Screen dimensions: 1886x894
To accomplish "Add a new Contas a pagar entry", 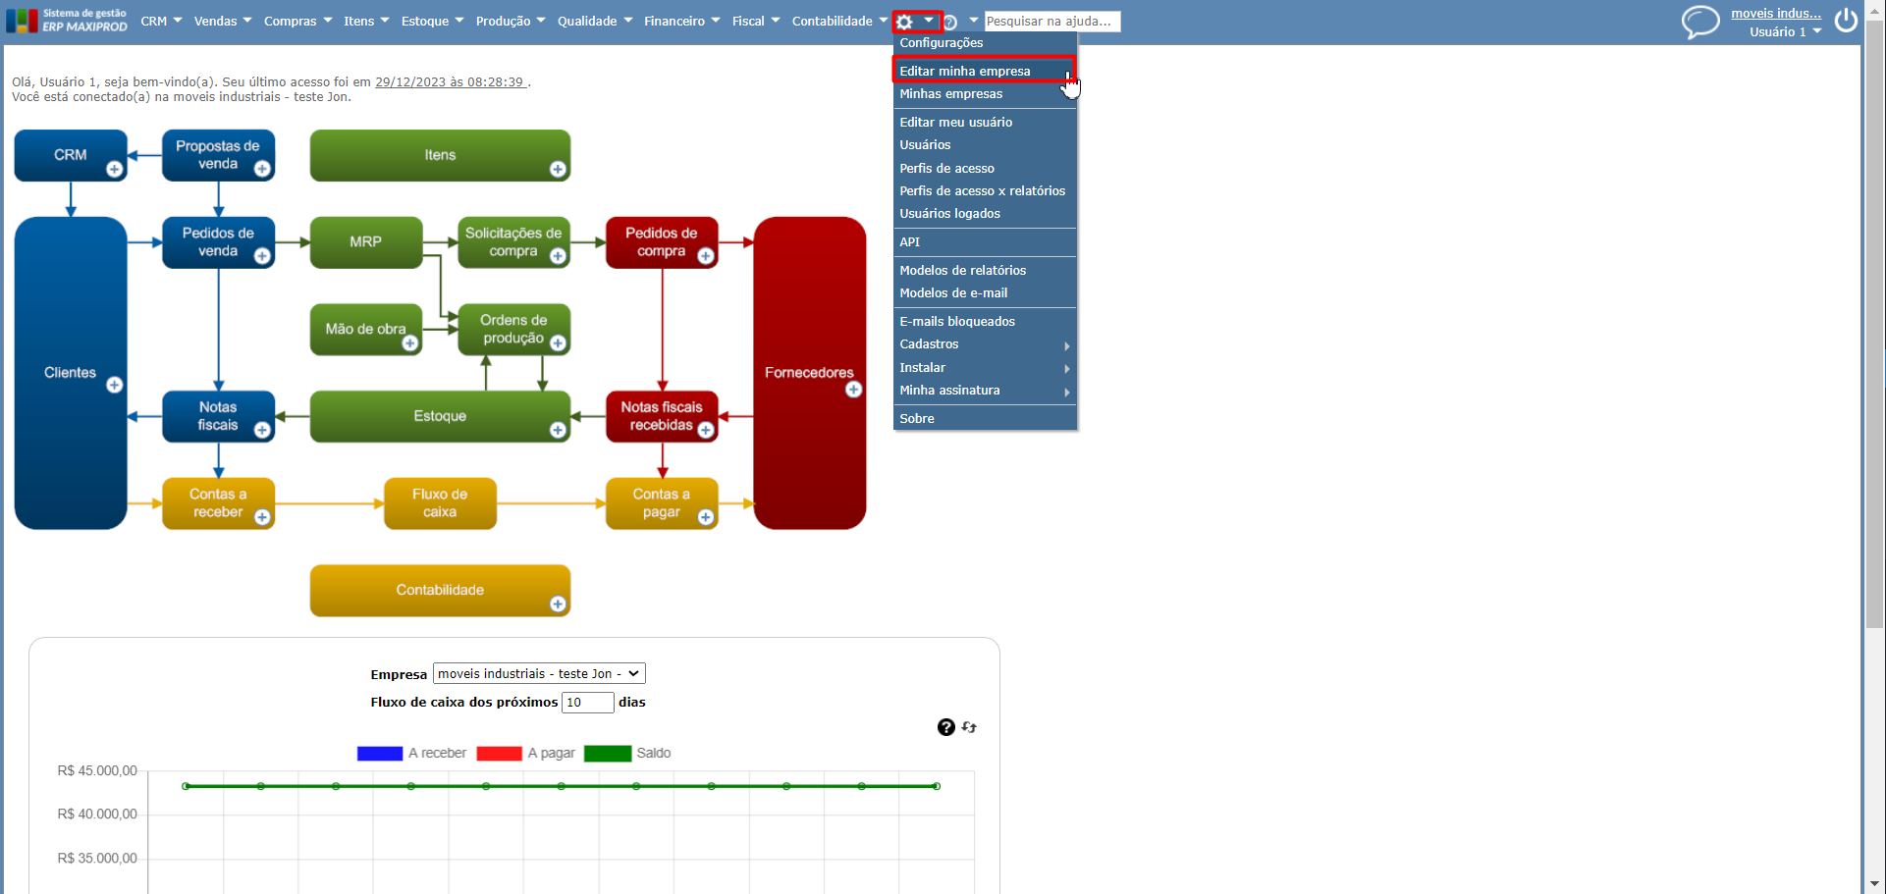I will pos(705,517).
